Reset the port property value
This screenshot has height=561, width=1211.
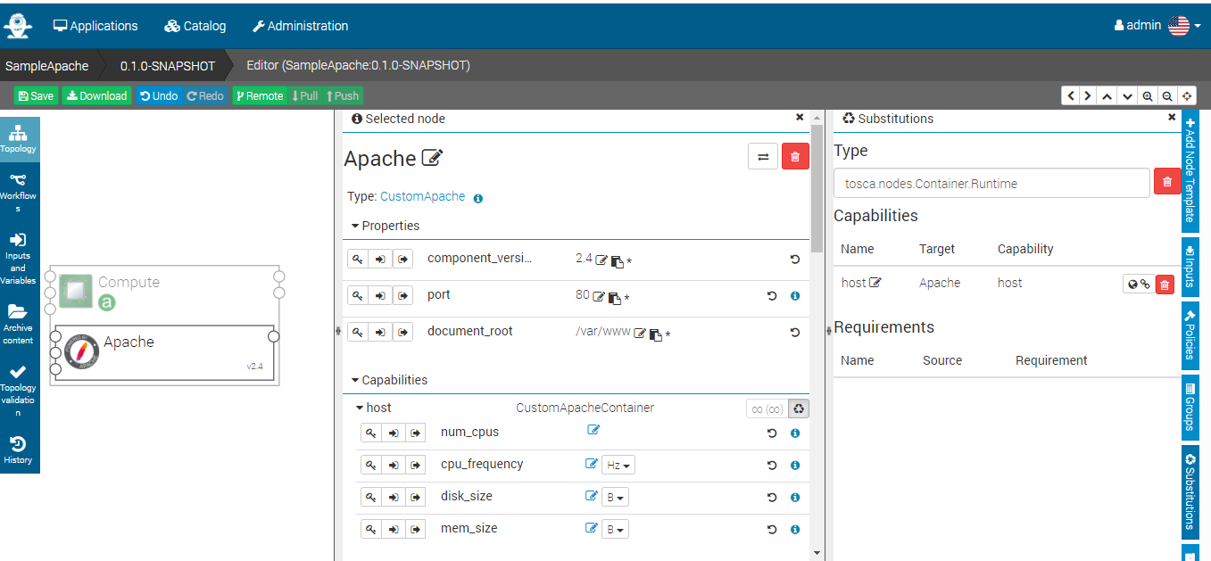[x=772, y=296]
